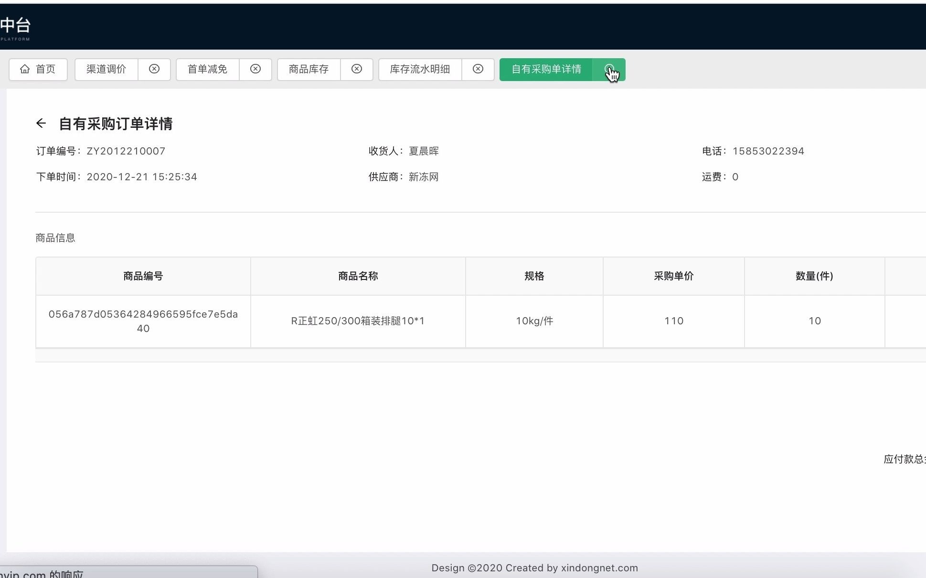Screen dimensions: 926x578
Task: Switch to the 商品库存 tab
Action: click(309, 70)
